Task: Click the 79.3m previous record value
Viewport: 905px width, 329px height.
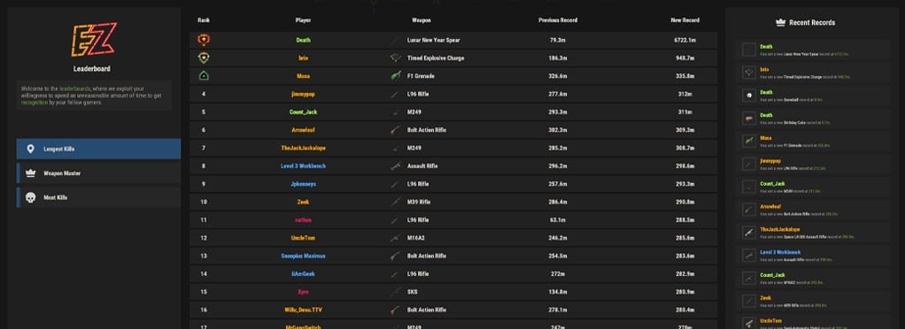Action: pos(558,41)
